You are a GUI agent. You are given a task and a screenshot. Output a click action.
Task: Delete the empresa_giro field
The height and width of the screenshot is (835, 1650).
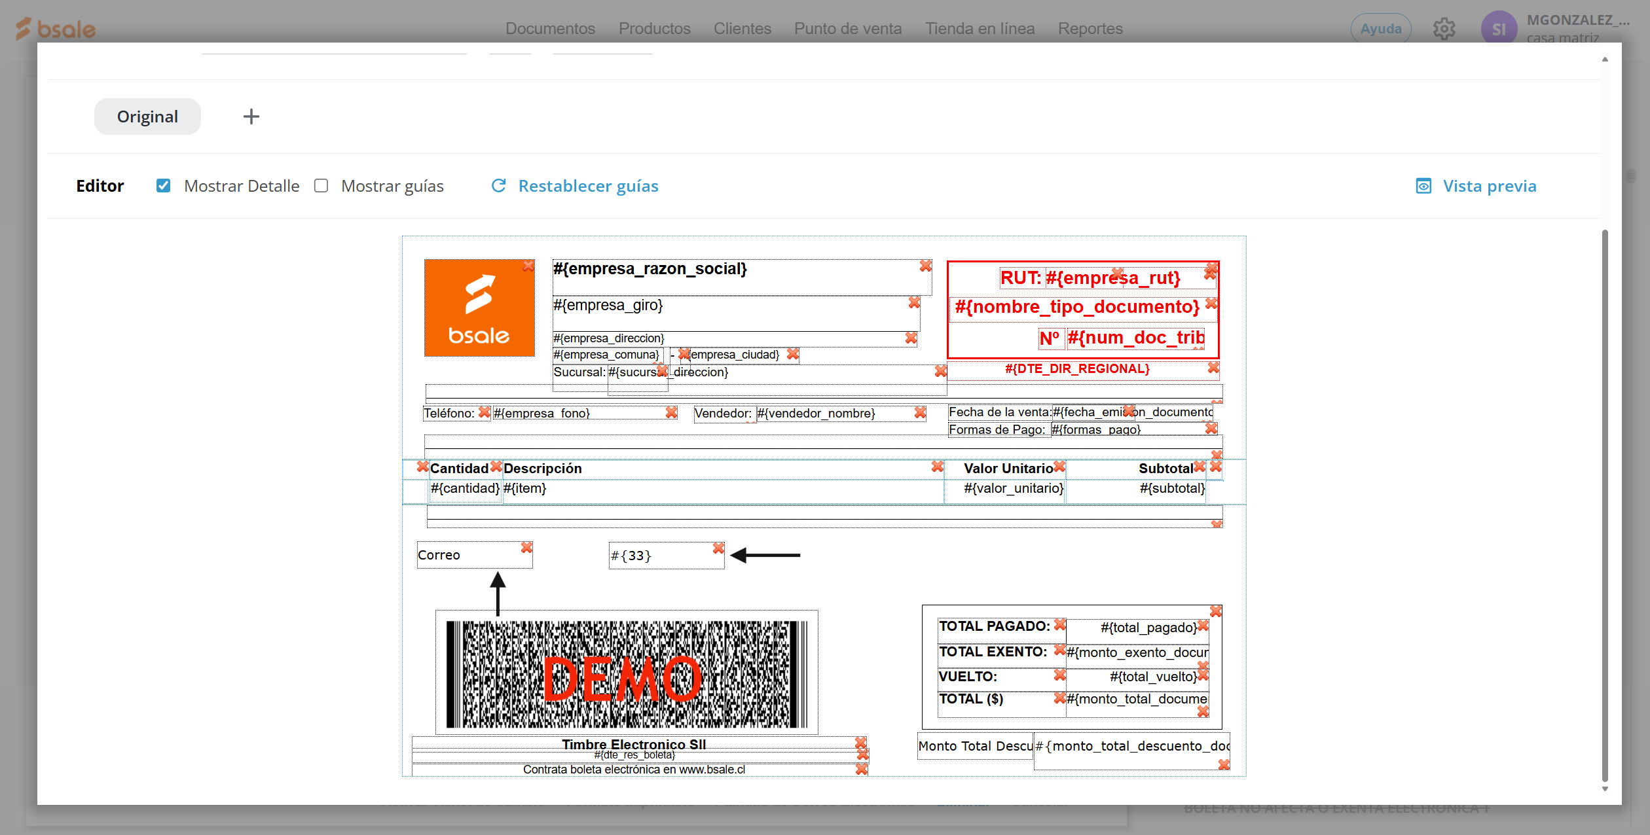pyautogui.click(x=914, y=302)
